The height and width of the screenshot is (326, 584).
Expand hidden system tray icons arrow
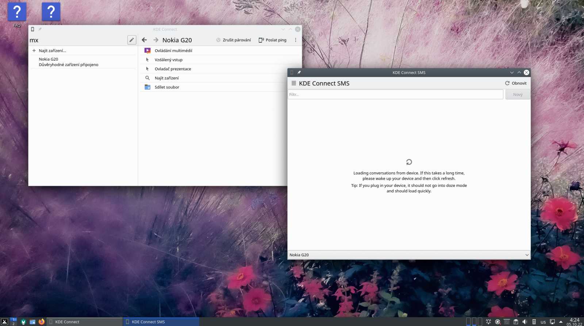pyautogui.click(x=561, y=322)
